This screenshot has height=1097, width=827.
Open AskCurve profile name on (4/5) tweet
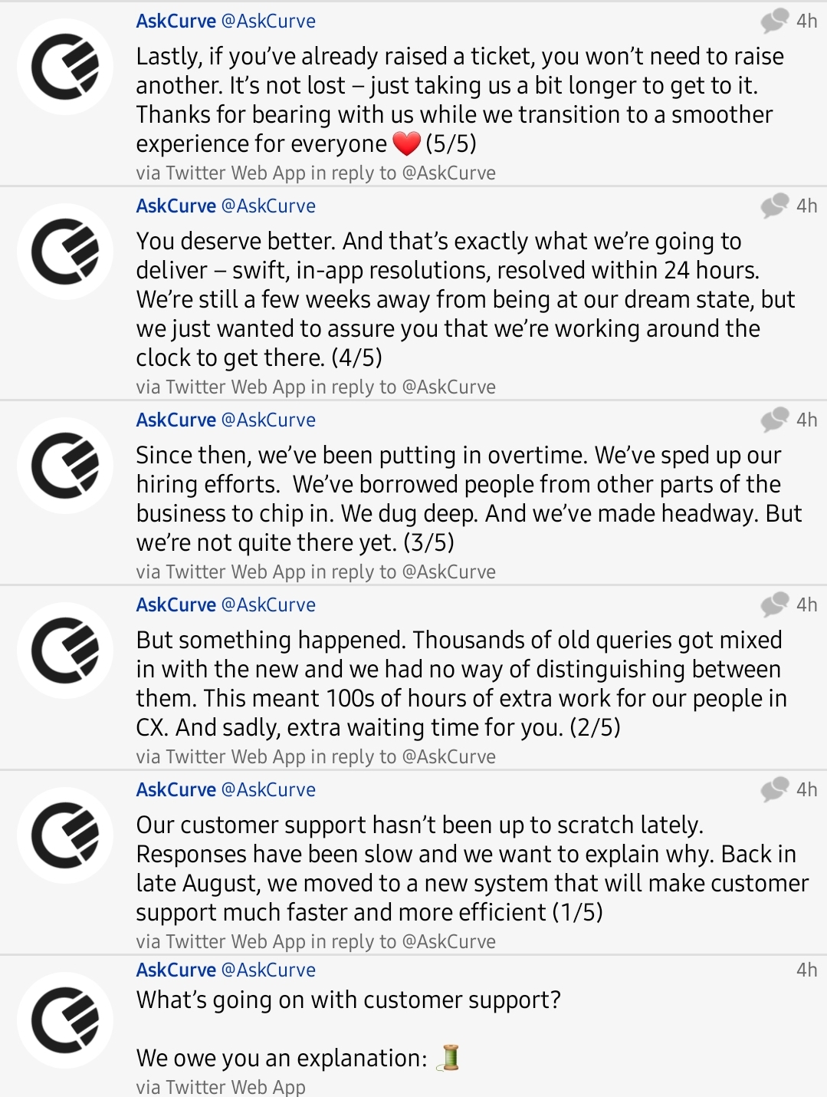(176, 206)
